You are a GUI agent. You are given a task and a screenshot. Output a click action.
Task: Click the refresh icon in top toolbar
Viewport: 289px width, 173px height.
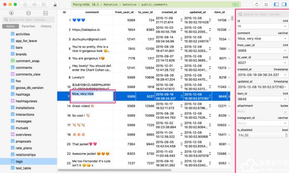[x=257, y=4]
